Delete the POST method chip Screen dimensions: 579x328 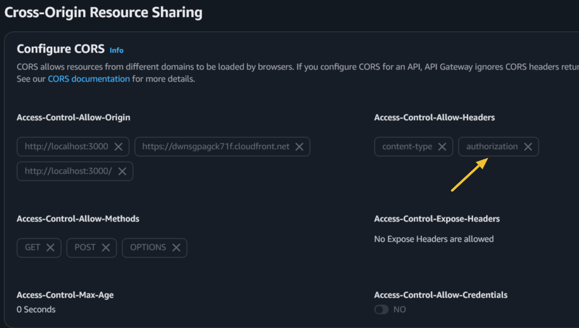[106, 247]
